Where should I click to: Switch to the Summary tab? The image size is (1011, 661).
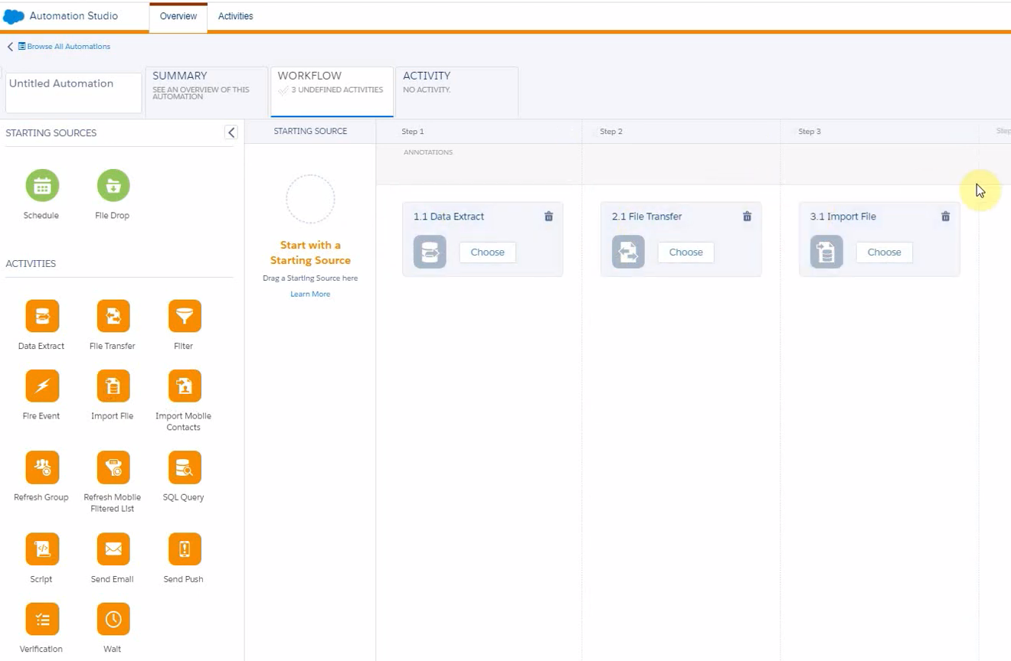tap(207, 92)
